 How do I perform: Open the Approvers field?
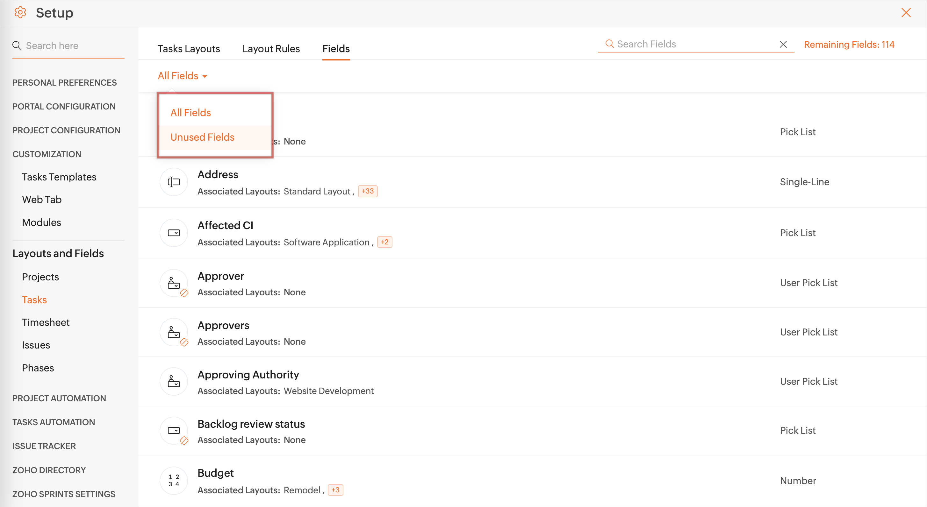[223, 325]
